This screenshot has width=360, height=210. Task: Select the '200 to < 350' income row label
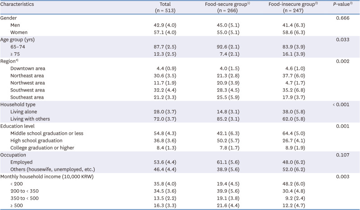[x=26, y=191]
